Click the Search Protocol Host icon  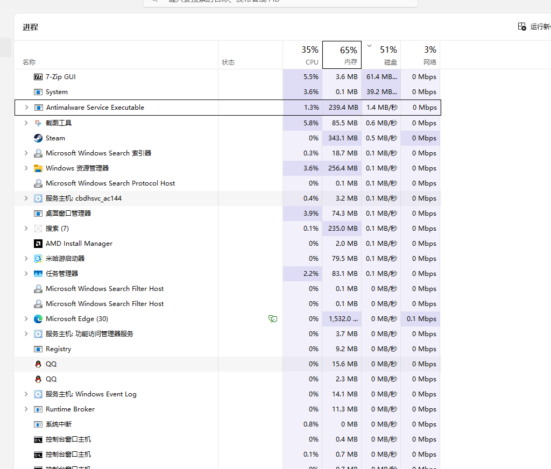38,183
